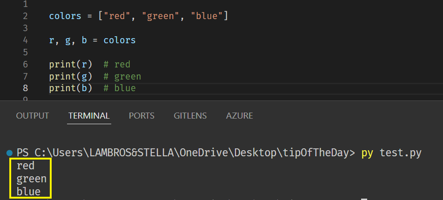Place cursor on the "blue" string in the list
The height and width of the screenshot is (200, 443).
[x=207, y=16]
